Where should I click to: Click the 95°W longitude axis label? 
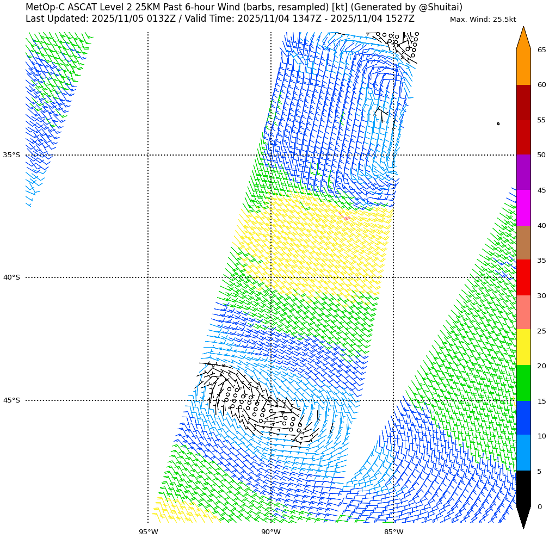click(148, 532)
